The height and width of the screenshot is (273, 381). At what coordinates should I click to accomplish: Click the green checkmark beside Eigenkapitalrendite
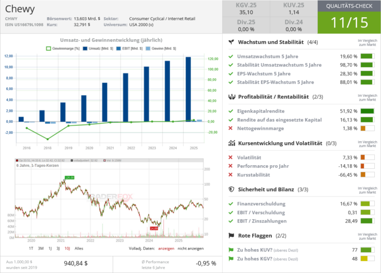click(231, 111)
